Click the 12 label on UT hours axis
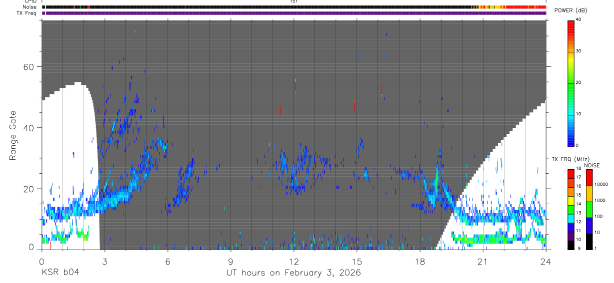The height and width of the screenshot is (283, 614). [x=294, y=261]
